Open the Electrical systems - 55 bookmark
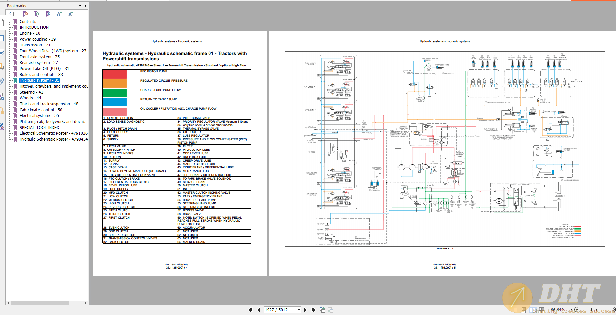616x315 pixels. coord(39,116)
